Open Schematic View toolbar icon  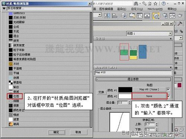click(147, 16)
